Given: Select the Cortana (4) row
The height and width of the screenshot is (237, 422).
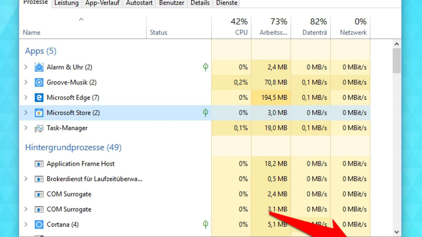Looking at the screenshot, I should point(195,224).
